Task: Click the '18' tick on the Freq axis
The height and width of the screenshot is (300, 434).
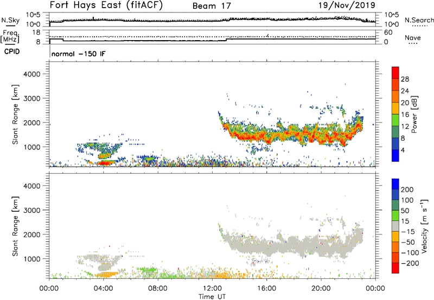Action: point(36,32)
